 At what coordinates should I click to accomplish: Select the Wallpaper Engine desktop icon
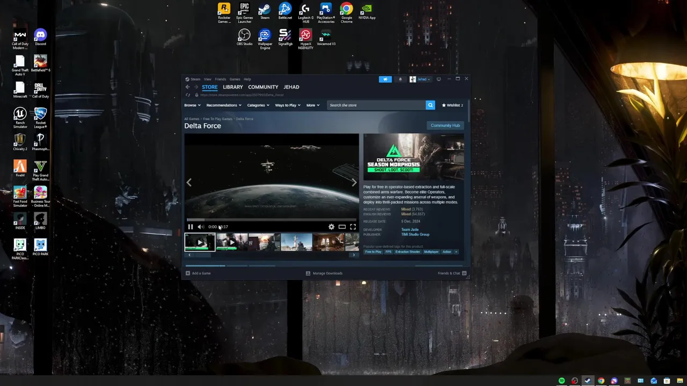(265, 39)
